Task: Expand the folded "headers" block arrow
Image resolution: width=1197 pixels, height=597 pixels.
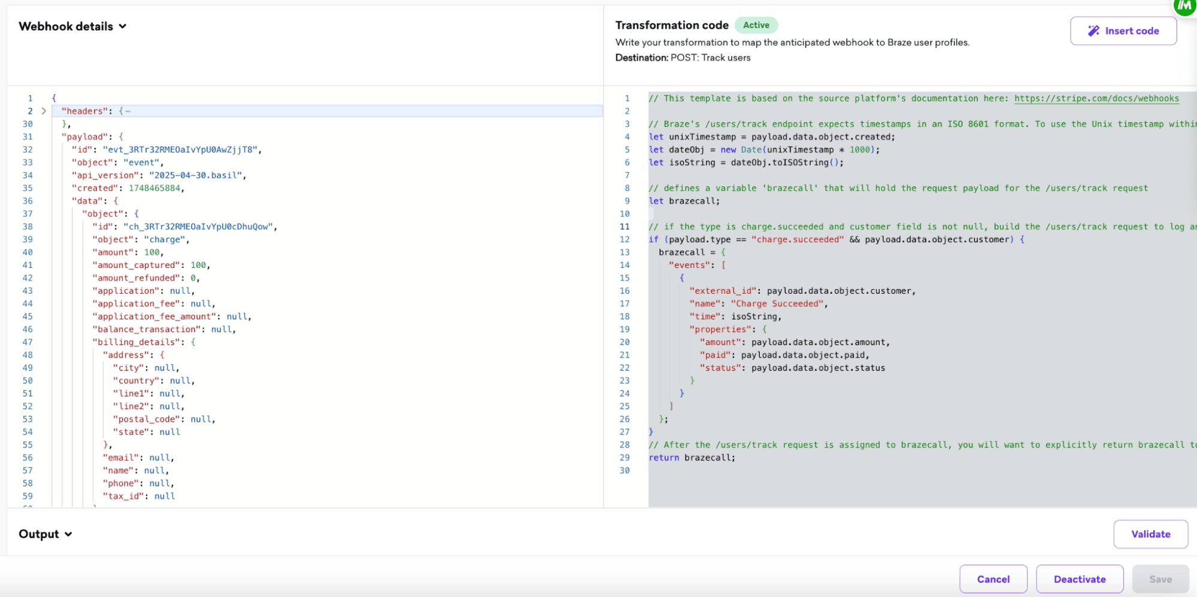Action: tap(44, 111)
